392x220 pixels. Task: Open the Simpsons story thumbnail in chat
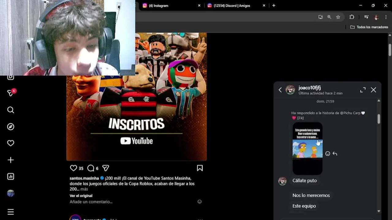tap(307, 148)
